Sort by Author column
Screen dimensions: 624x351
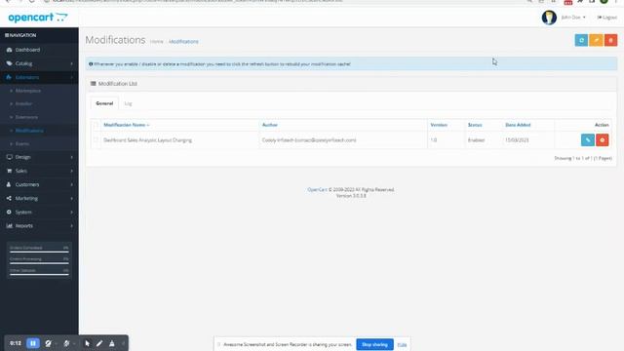[269, 125]
